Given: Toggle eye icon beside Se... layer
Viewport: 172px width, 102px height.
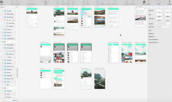Looking at the screenshot, I should click(x=14, y=20).
